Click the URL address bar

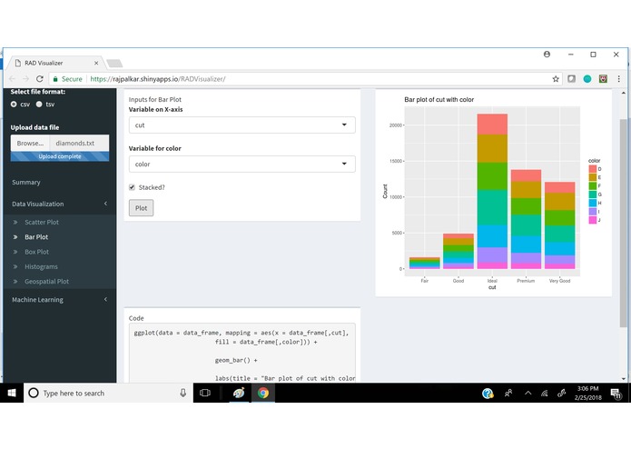[x=306, y=79]
